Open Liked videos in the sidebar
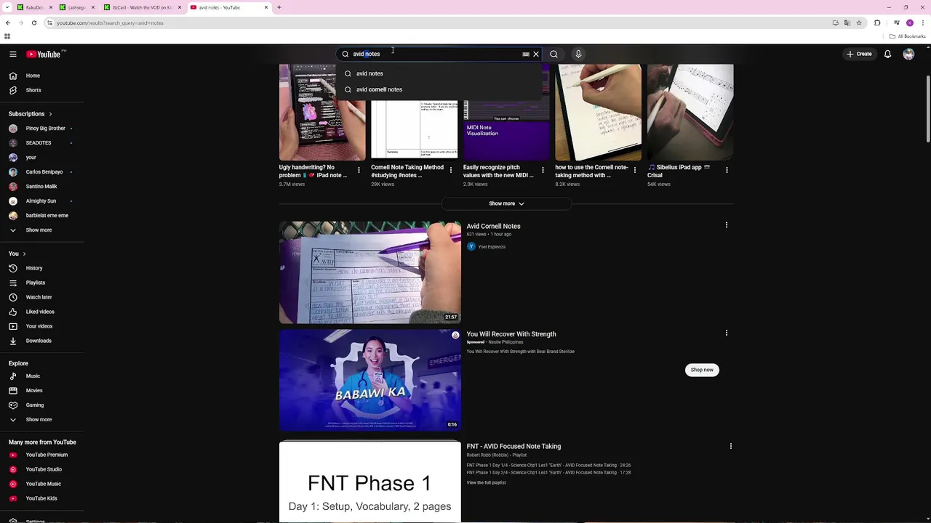Screen dimensions: 931x523 pyautogui.click(x=41, y=312)
